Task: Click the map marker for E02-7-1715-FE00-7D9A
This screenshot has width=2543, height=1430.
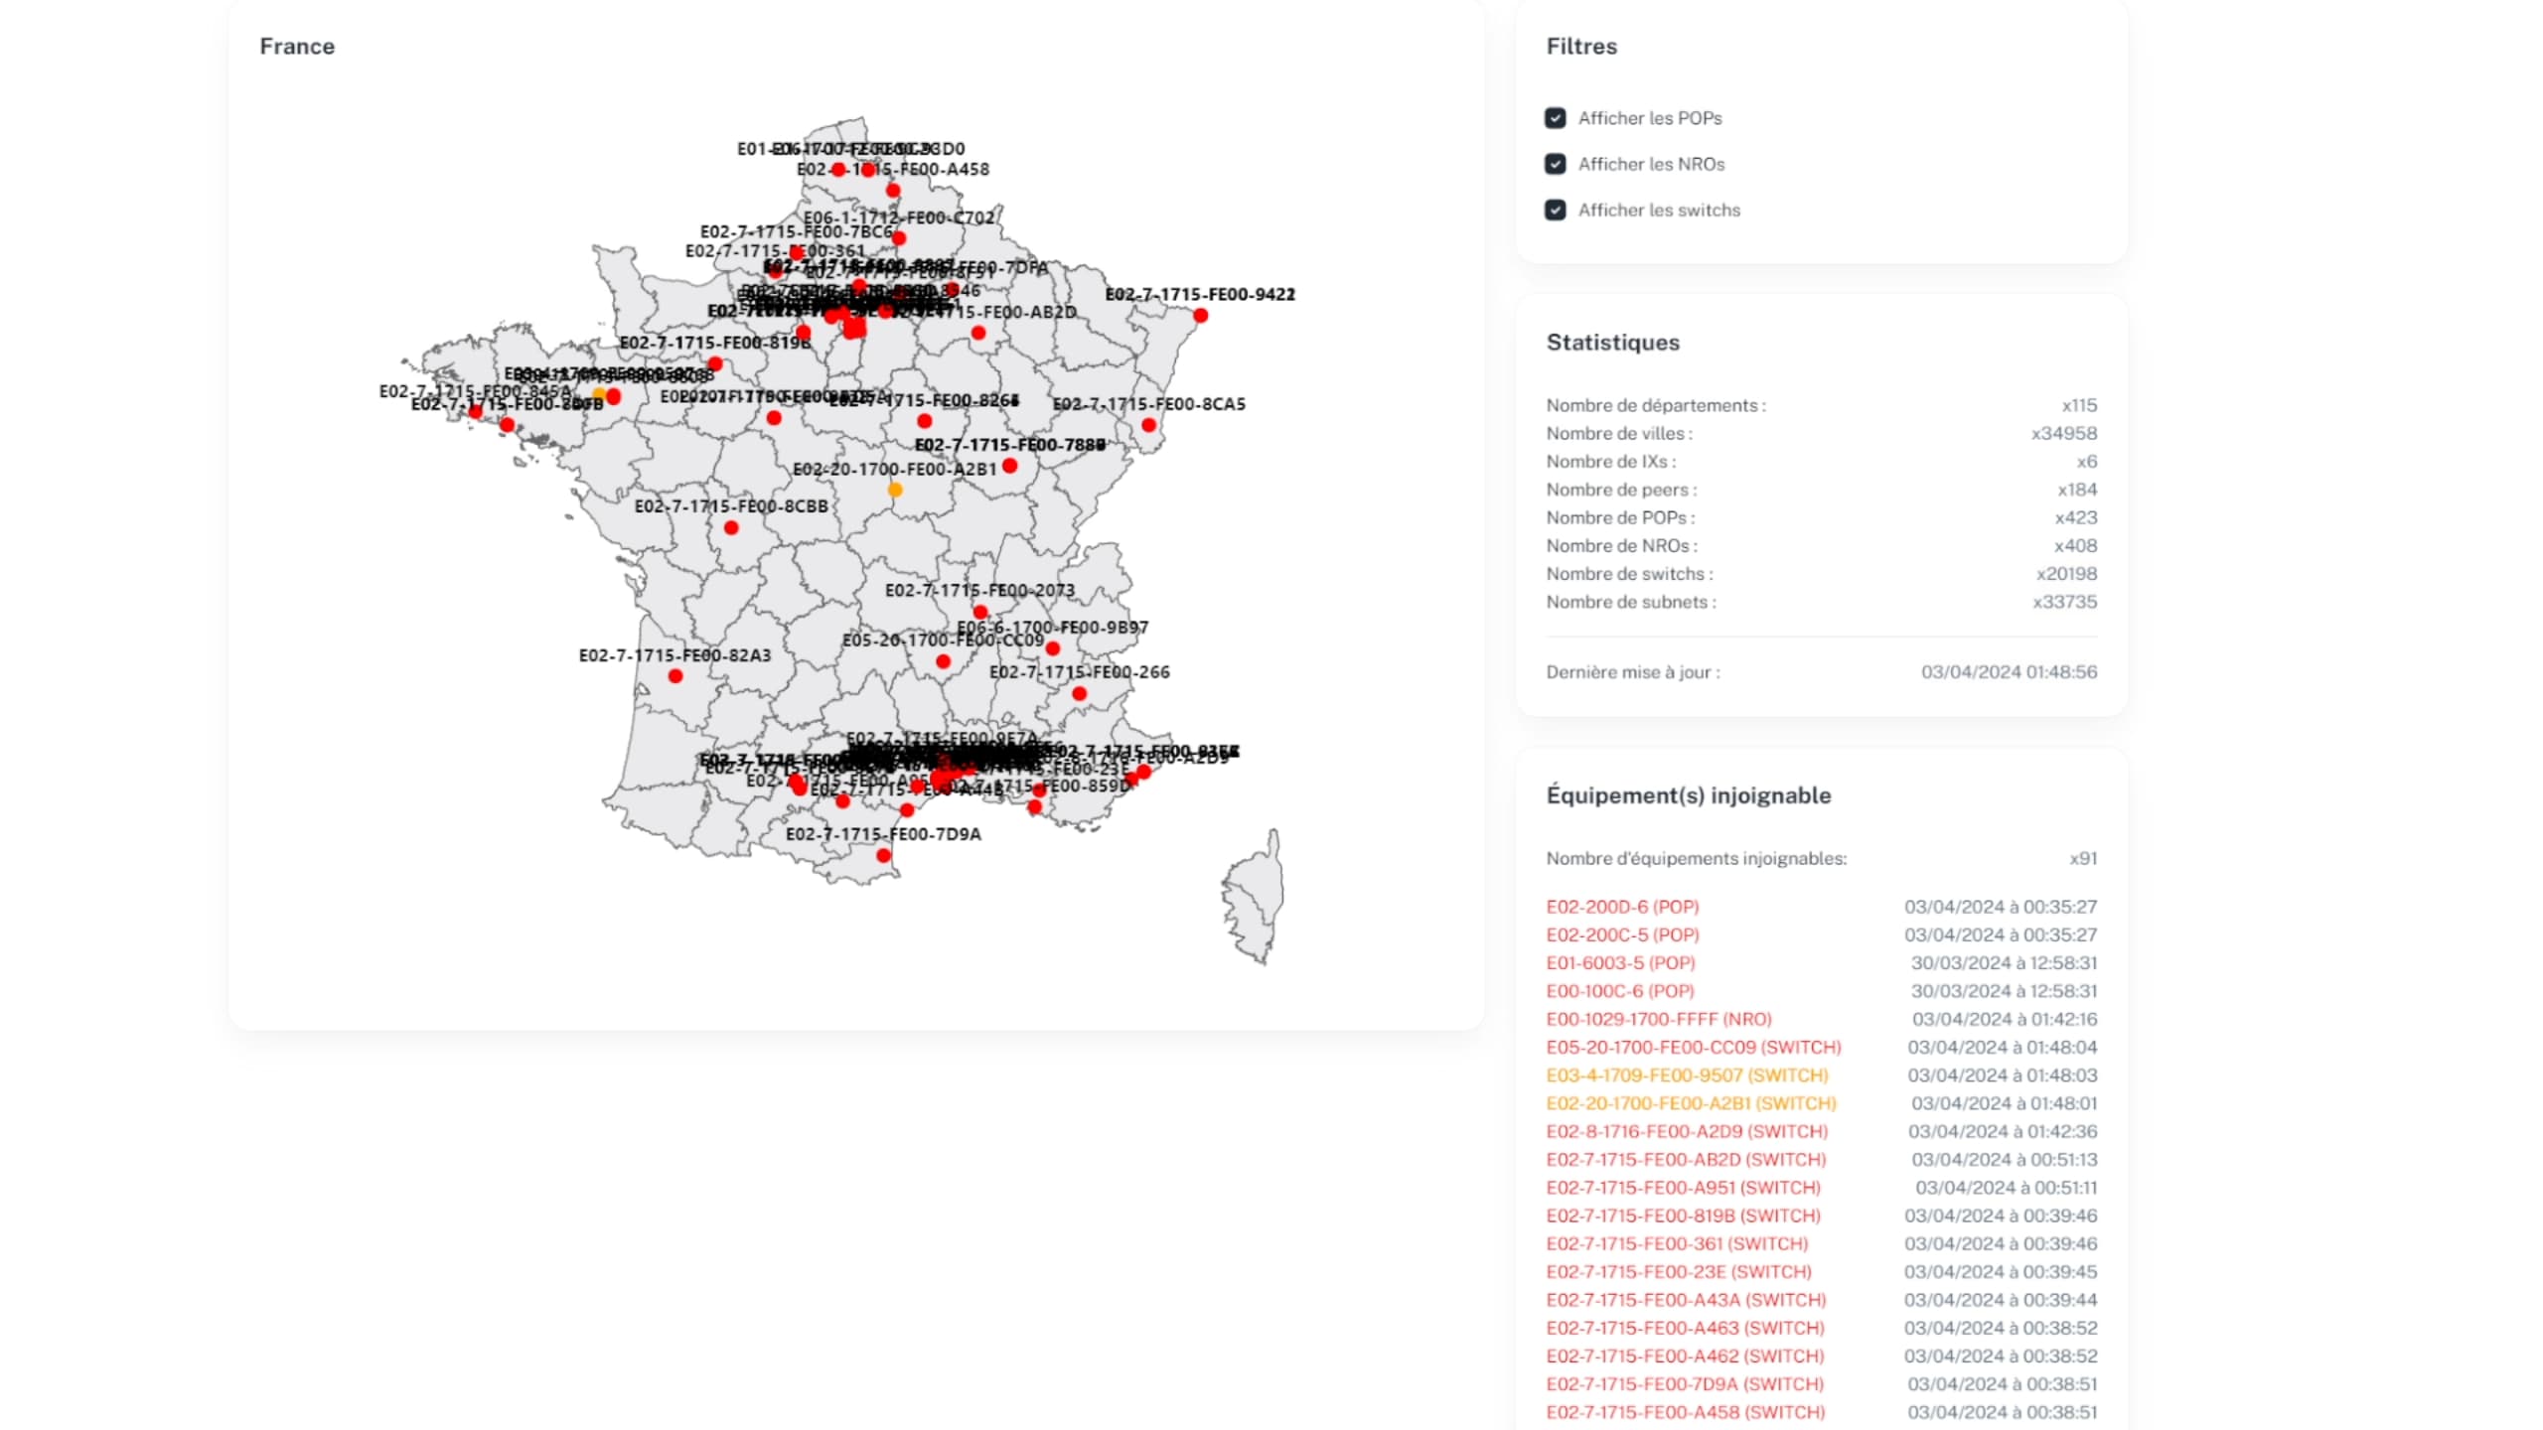Action: (x=883, y=855)
